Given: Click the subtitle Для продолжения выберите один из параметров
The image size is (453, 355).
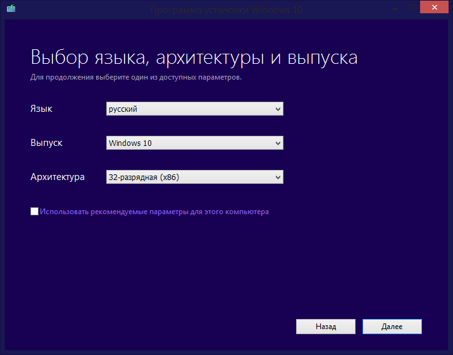Looking at the screenshot, I should click(136, 77).
